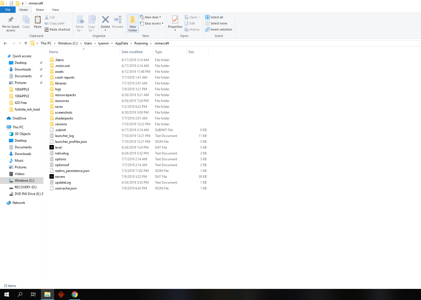Viewport: 421px width, 300px height.
Task: Switch to the Share ribbon tab
Action: [x=40, y=10]
